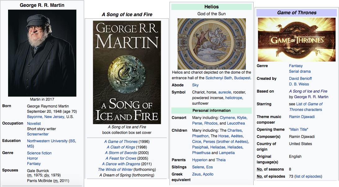Open the Ramin Djawadi theme composer link

(x=302, y=117)
